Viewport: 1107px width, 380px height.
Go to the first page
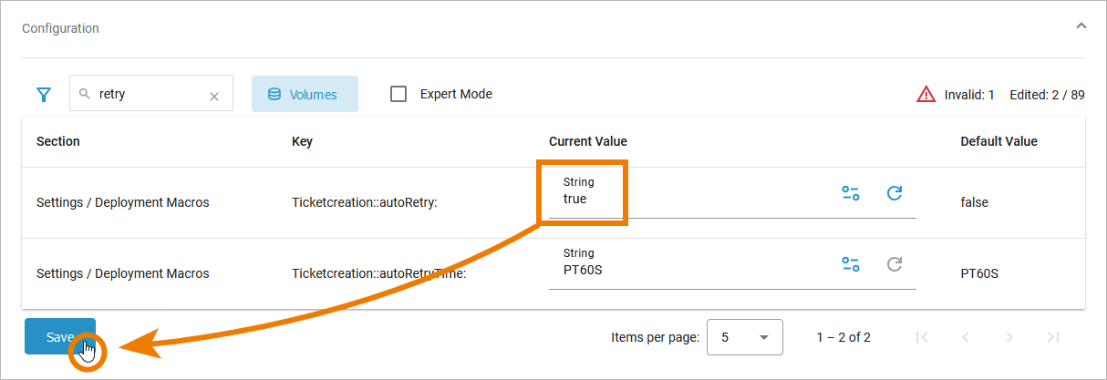click(921, 337)
